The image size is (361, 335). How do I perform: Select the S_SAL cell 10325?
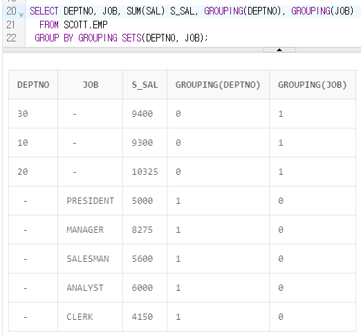(x=145, y=172)
